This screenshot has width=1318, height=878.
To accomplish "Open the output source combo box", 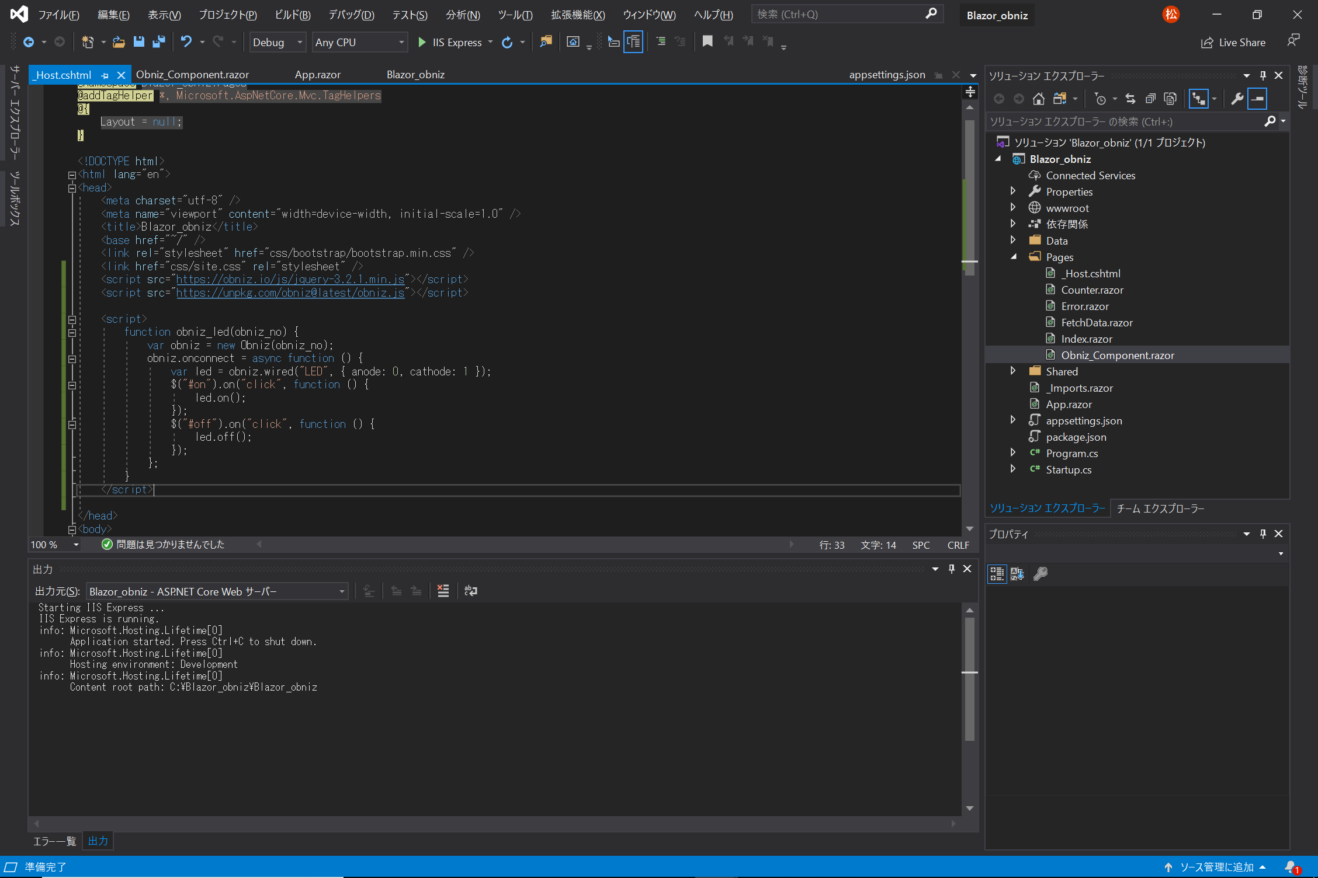I will tap(217, 591).
